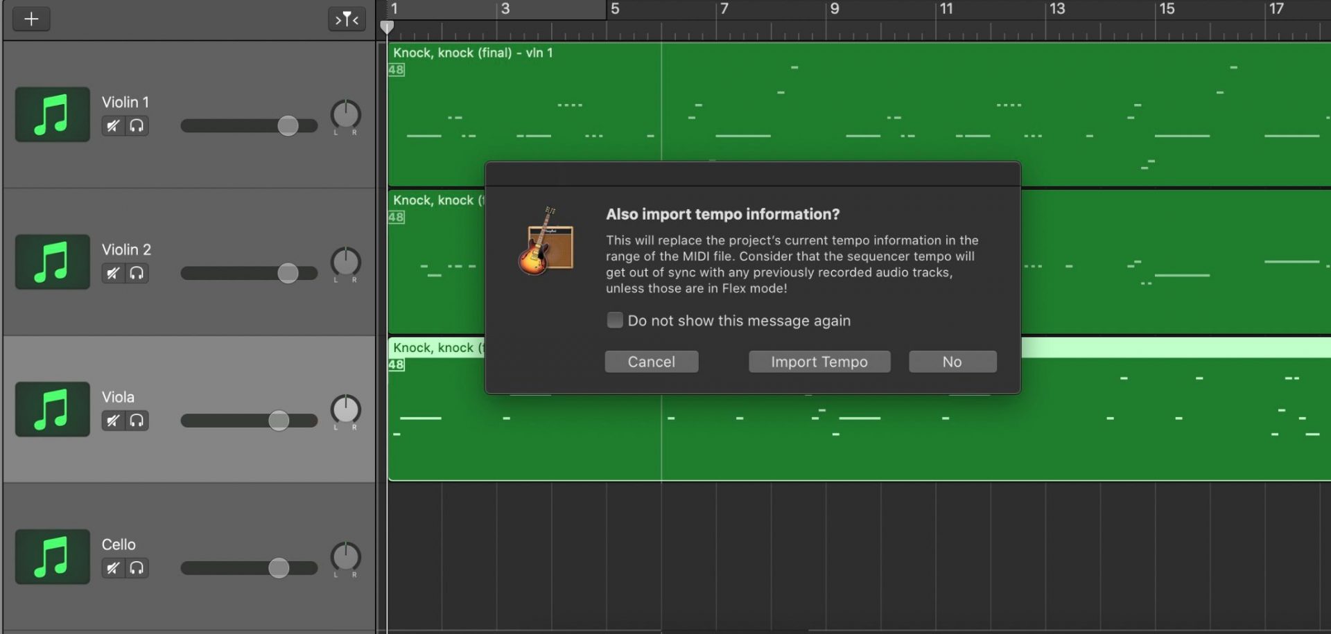Mute the Viola track
1331x634 pixels.
point(113,421)
